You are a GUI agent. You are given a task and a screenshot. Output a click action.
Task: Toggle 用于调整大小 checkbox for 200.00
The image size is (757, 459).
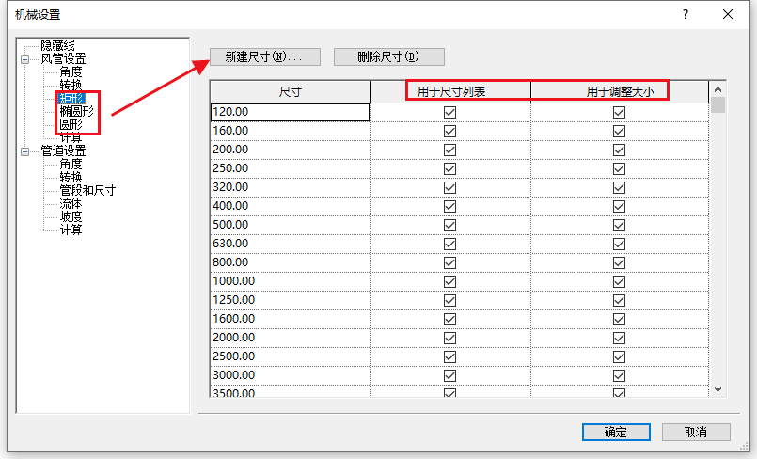[620, 150]
